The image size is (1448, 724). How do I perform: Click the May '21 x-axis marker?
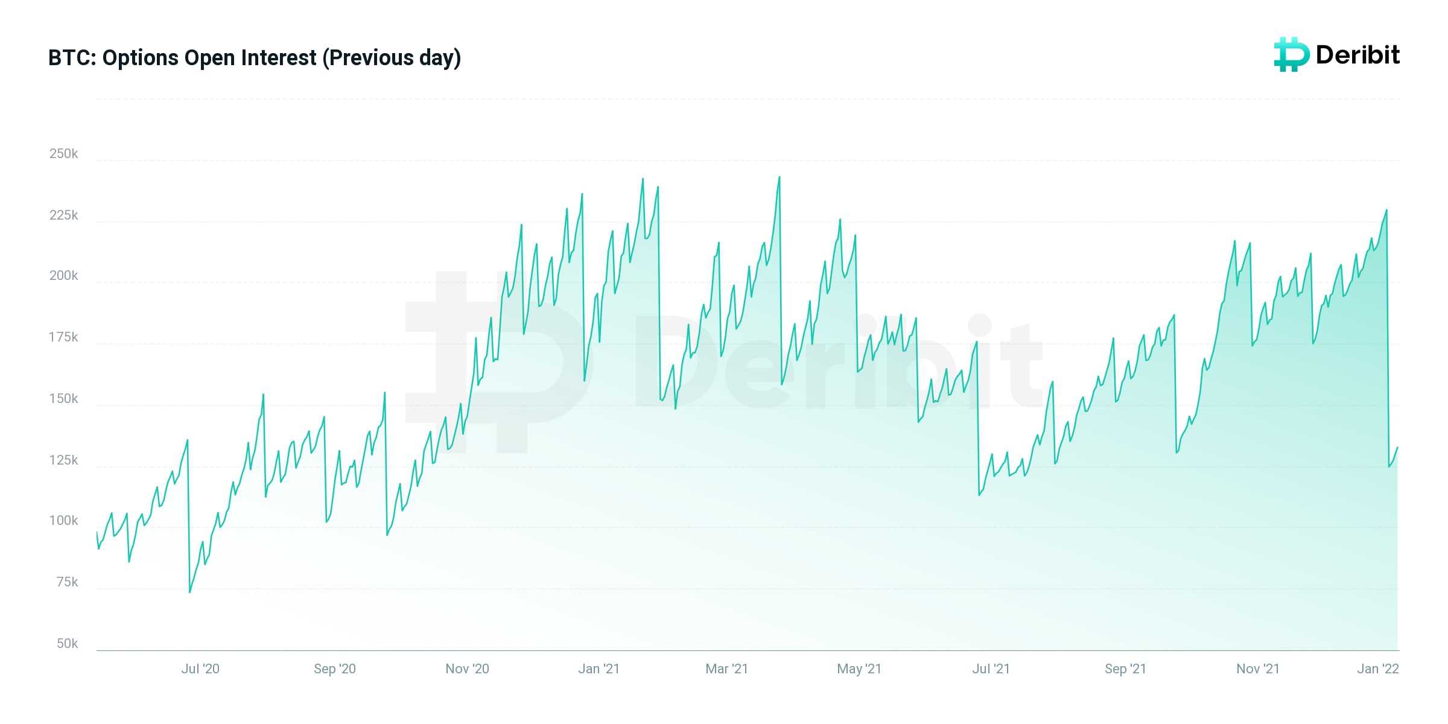(x=860, y=669)
